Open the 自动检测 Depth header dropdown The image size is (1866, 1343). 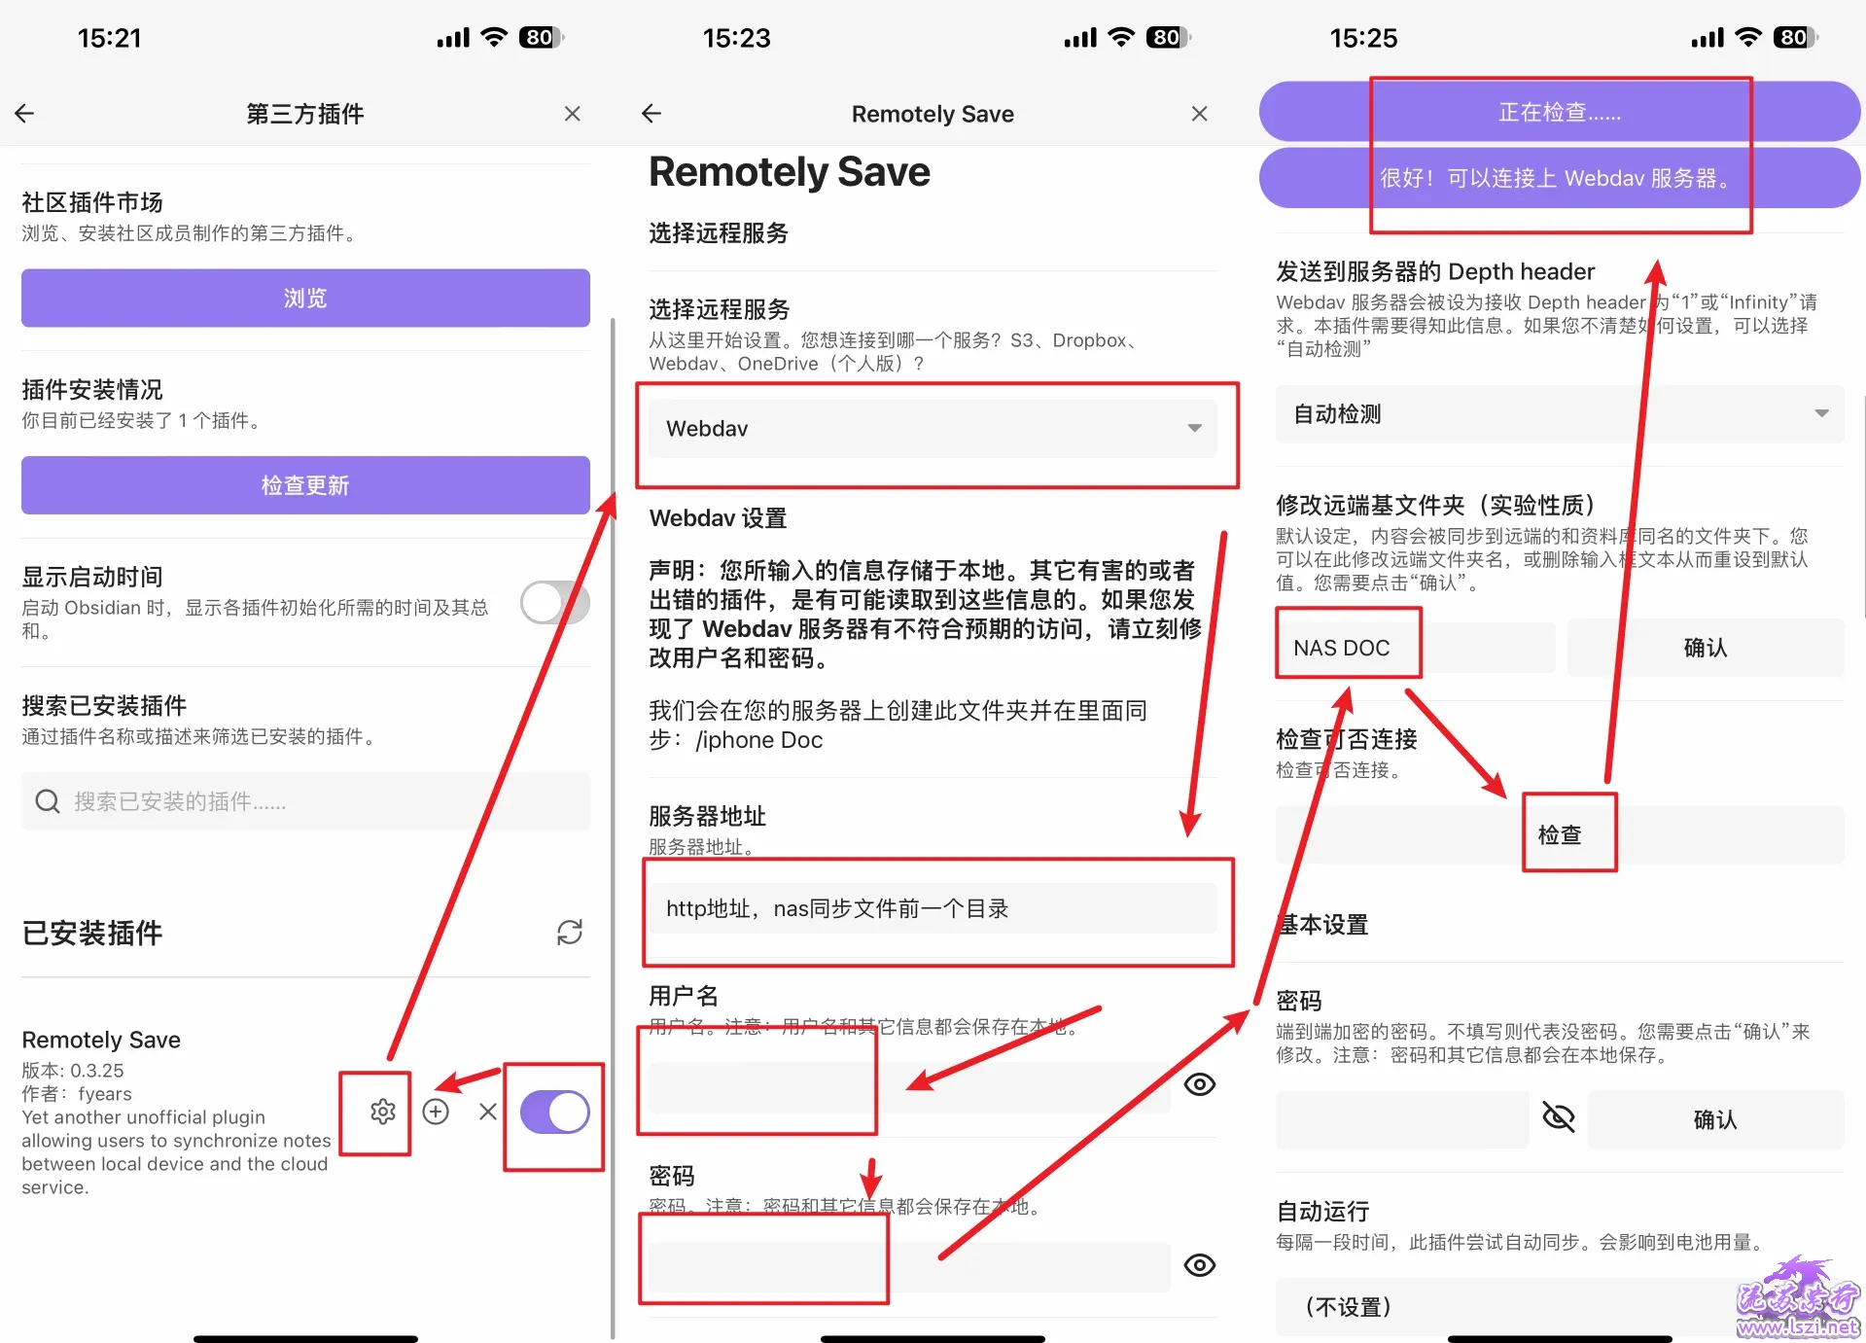click(1560, 414)
